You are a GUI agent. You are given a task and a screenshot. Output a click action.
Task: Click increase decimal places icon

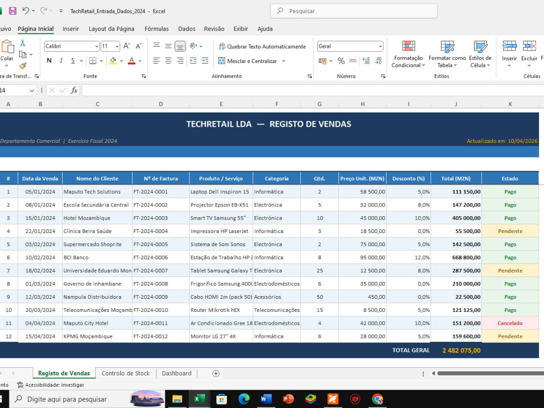point(366,61)
